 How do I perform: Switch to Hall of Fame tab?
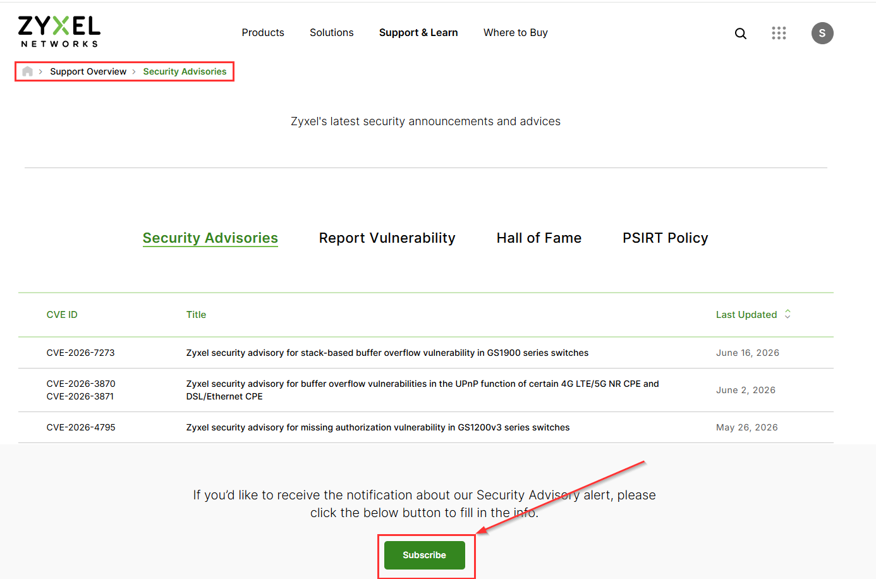pyautogui.click(x=539, y=238)
